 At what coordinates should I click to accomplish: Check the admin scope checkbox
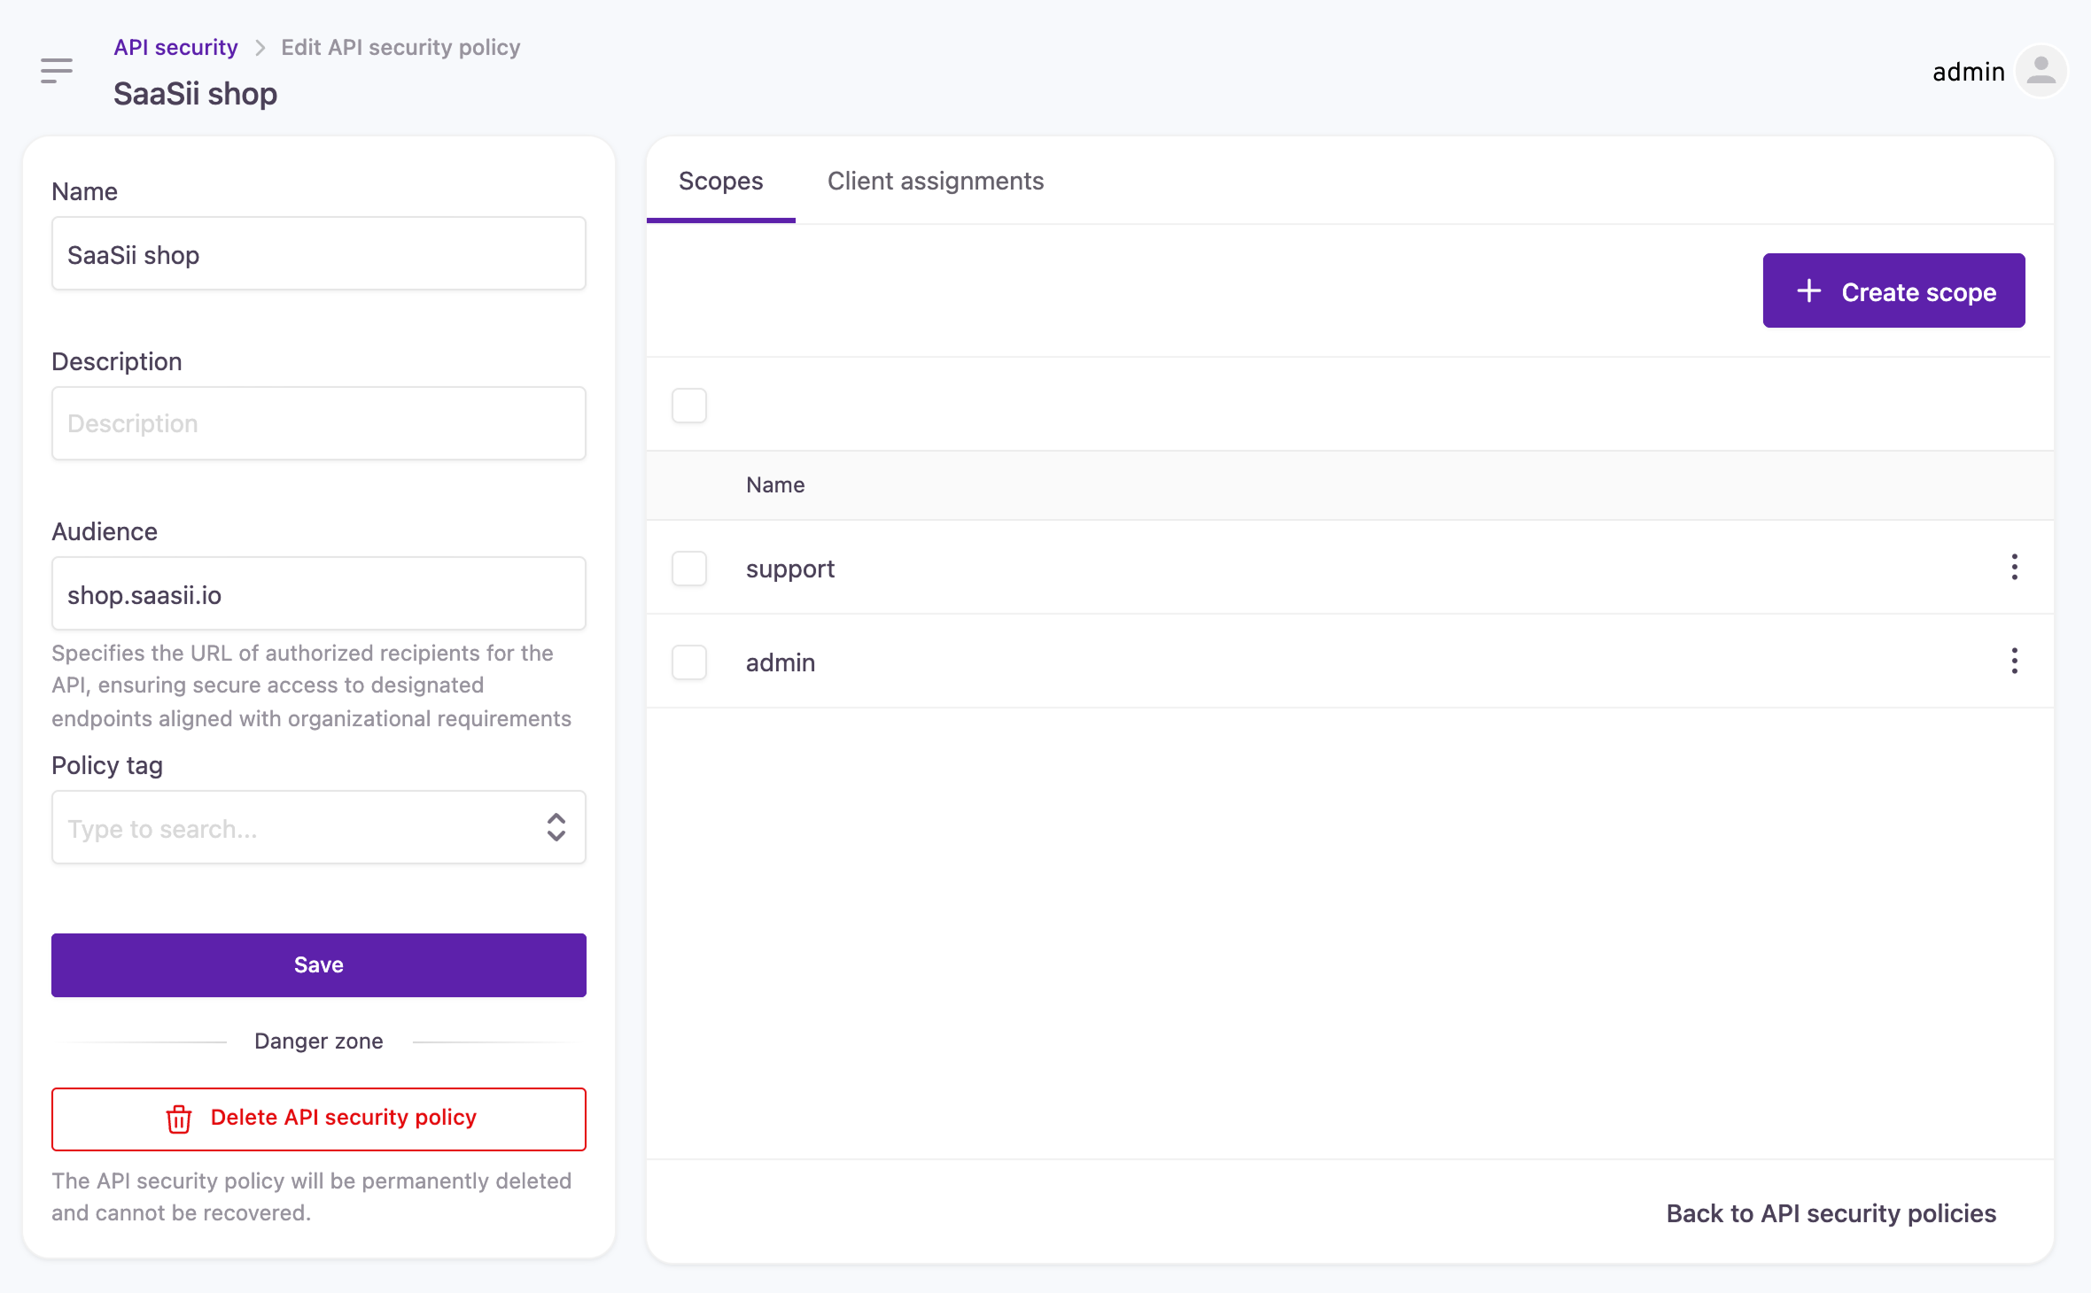click(689, 662)
